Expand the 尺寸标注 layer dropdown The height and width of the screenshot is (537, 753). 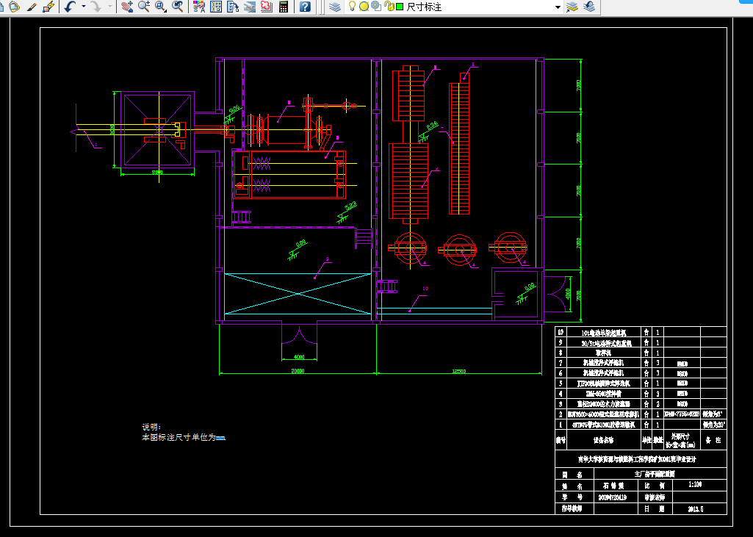[558, 7]
